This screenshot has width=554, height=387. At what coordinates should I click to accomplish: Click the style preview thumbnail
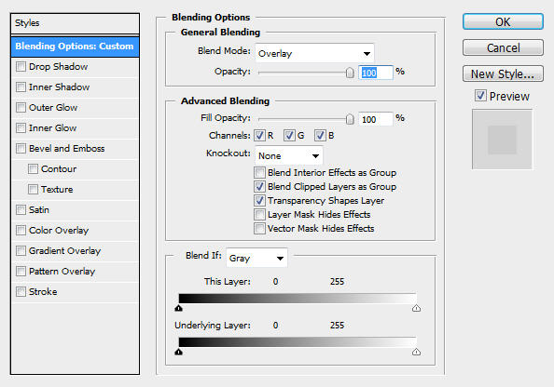502,140
